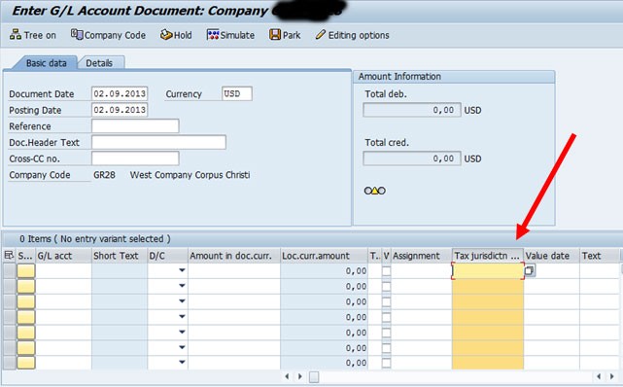Open the D/C dropdown in the fourth row
Screen dimensions: 623x387
[182, 317]
